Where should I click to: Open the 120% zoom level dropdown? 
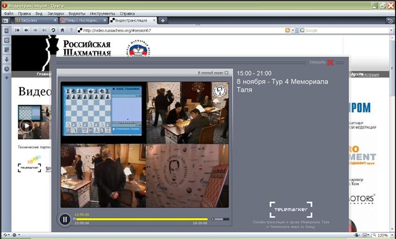[381, 235]
